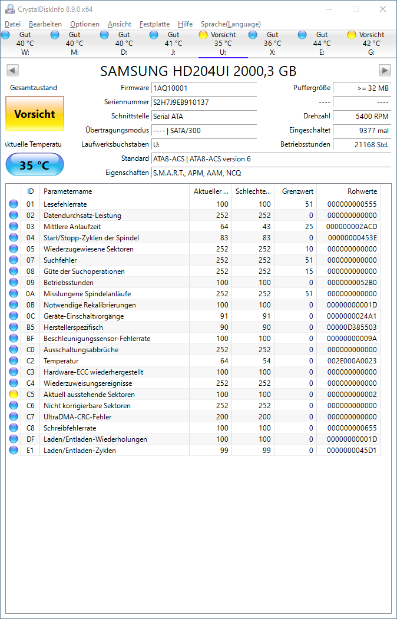Select drive X: in disk bar

272,44
